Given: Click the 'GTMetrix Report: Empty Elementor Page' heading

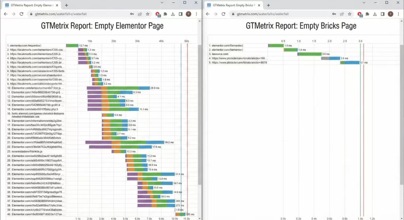Looking at the screenshot, I should tap(102, 26).
